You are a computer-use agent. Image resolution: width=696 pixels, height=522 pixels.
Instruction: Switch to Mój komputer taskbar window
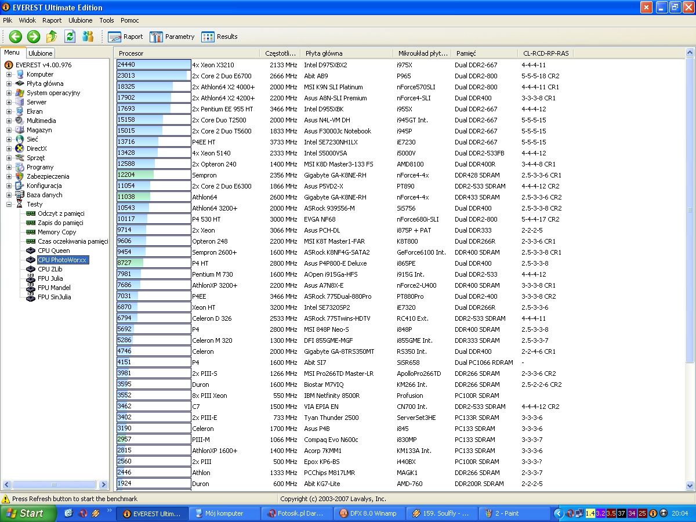click(x=226, y=513)
